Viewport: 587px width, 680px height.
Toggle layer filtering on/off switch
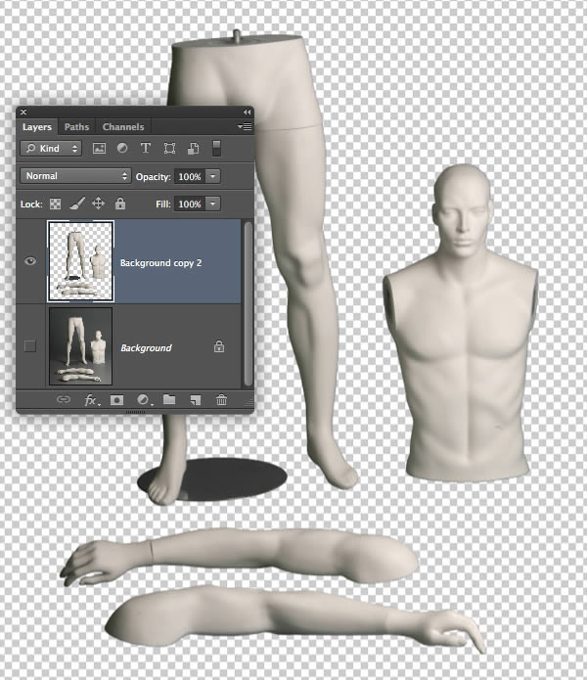216,149
